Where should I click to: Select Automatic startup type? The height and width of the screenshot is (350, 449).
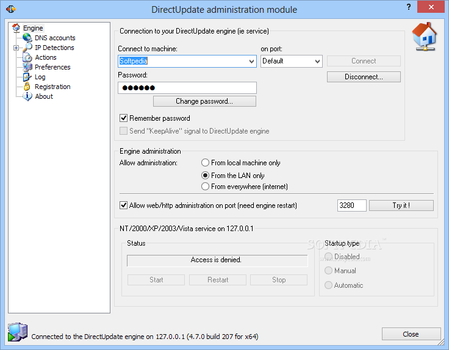(328, 285)
